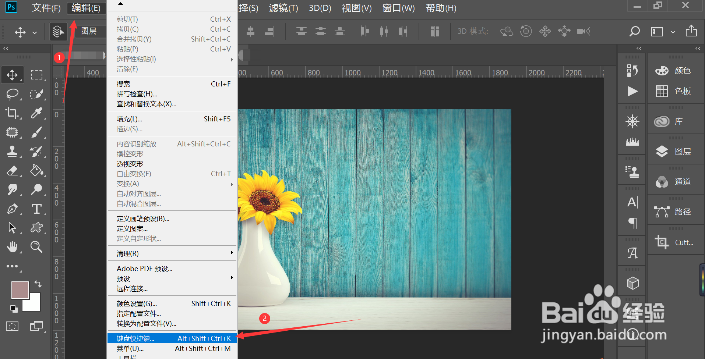Viewport: 705px width, 359px height.
Task: Toggle Quick Mask mode
Action: click(12, 326)
